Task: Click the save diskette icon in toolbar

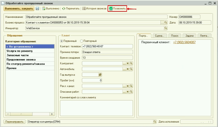Action: point(37,9)
